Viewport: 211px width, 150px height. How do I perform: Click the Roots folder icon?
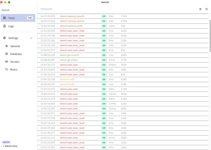coord(6,69)
